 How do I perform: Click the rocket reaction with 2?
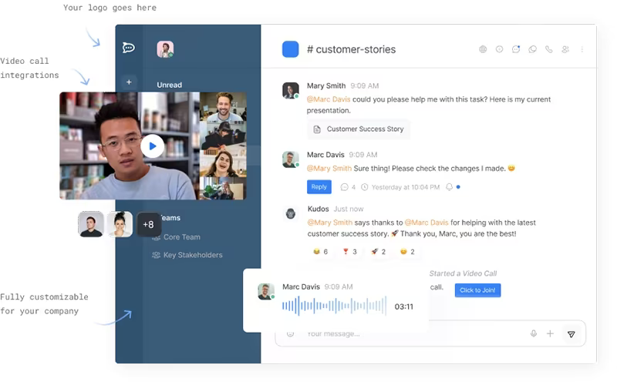click(378, 252)
